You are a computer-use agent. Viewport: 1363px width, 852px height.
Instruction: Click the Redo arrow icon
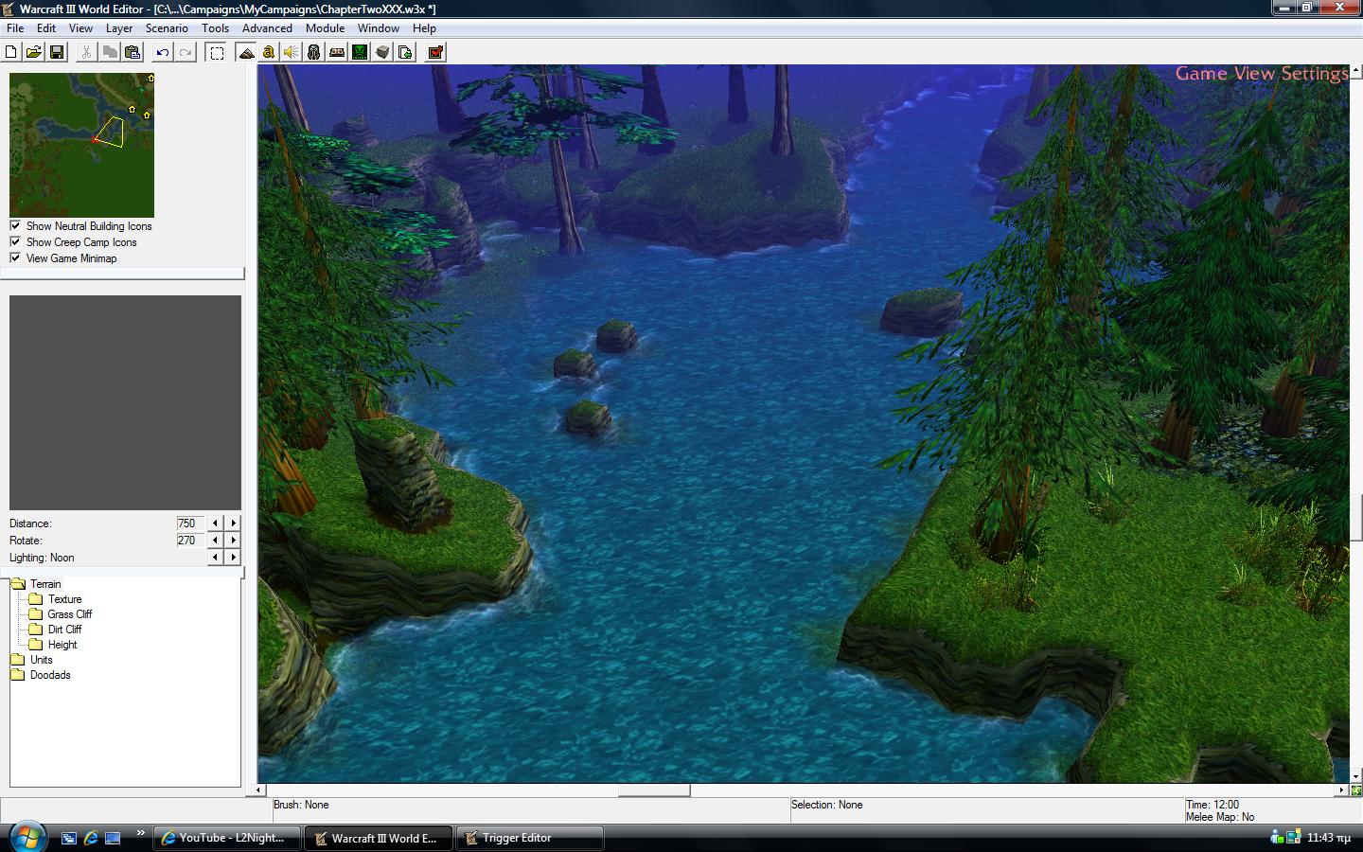pyautogui.click(x=186, y=52)
